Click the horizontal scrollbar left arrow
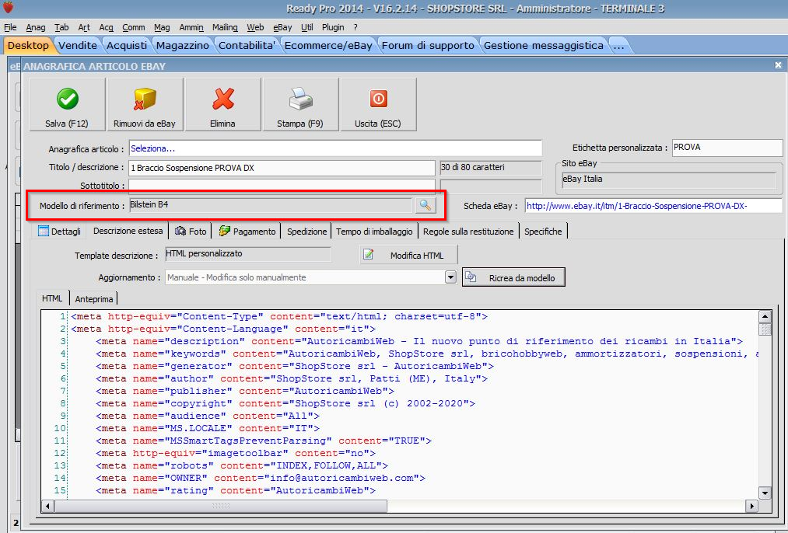Viewport: 788px width, 533px height. point(47,506)
